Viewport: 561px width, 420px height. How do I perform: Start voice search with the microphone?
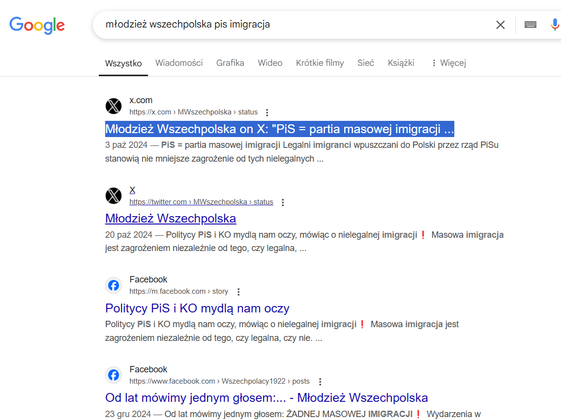click(x=555, y=25)
